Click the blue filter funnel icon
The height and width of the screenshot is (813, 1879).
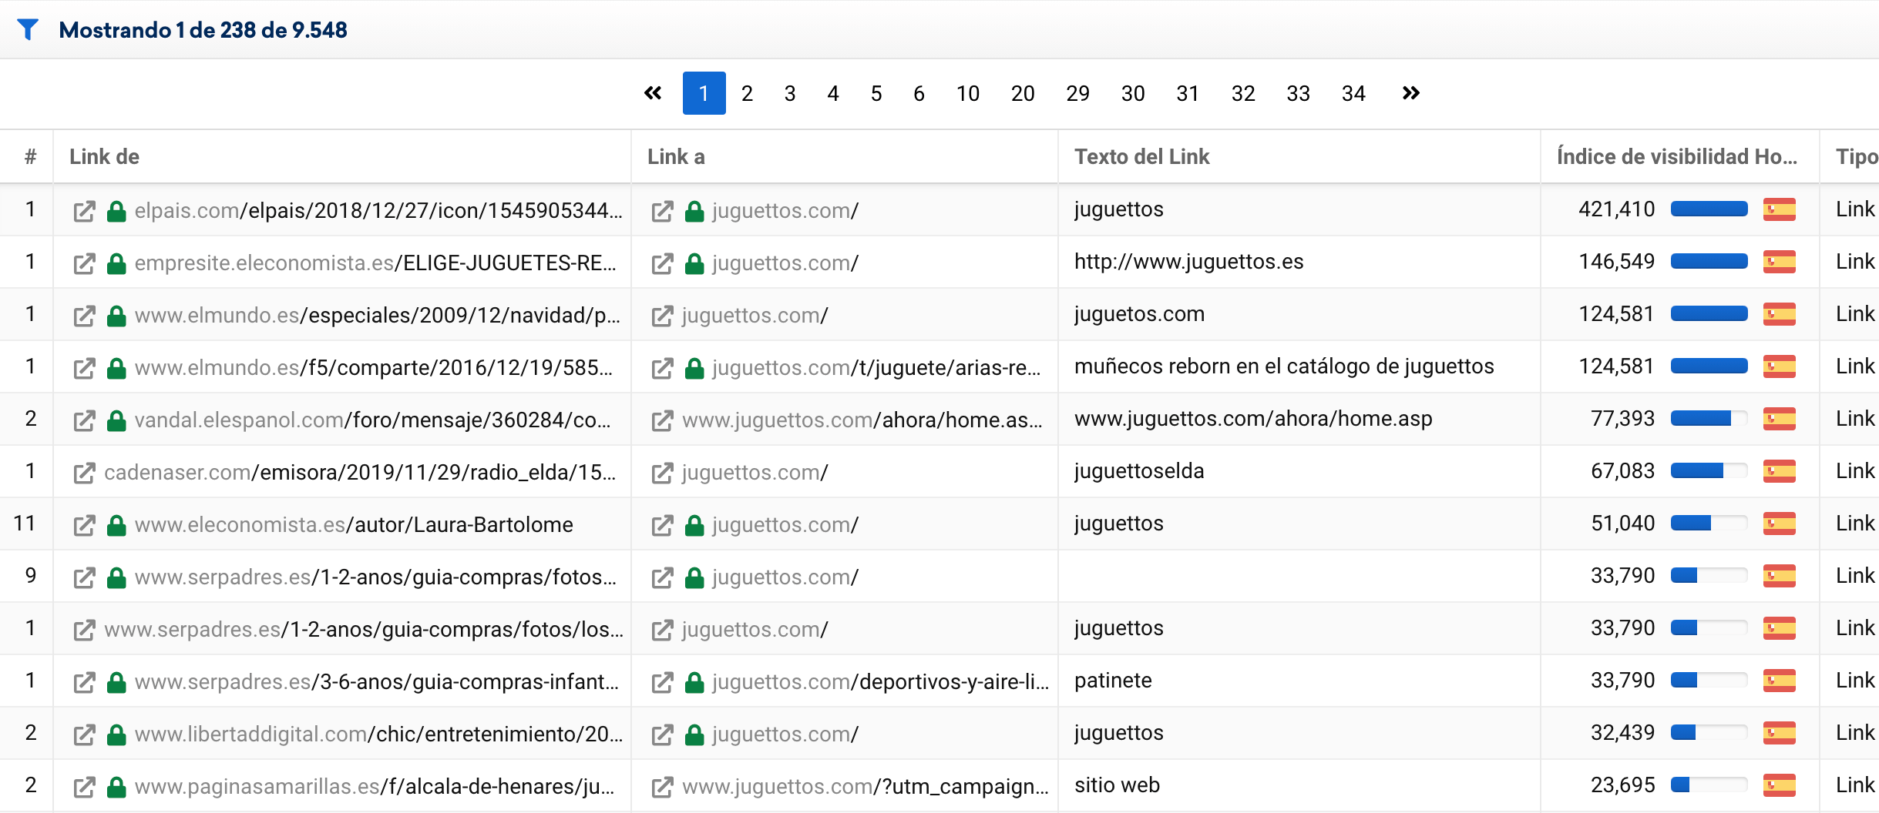(28, 29)
